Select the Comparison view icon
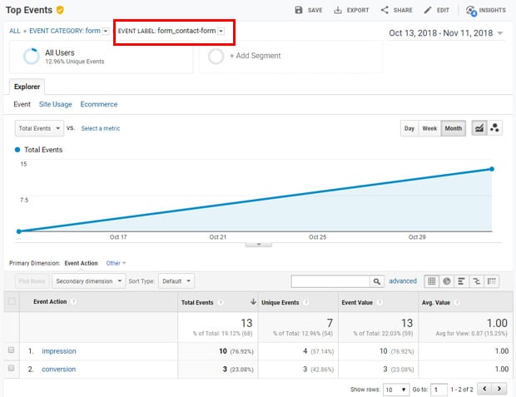This screenshot has height=397, width=516. tap(477, 281)
